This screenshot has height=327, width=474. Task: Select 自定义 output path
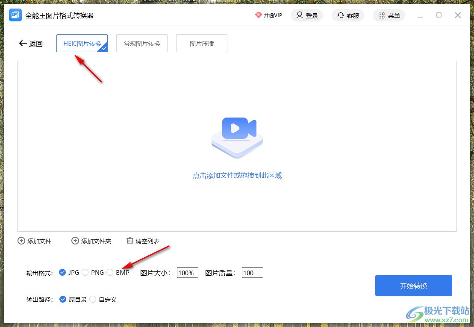(93, 300)
